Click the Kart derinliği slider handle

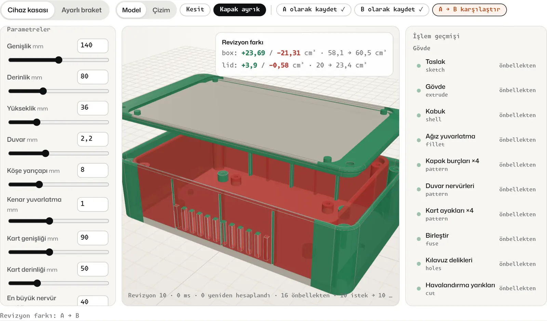point(37,283)
